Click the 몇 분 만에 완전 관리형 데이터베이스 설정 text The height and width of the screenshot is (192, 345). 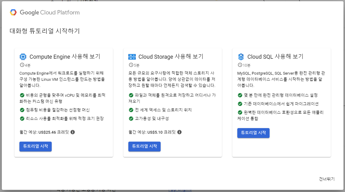pyautogui.click(x=281, y=95)
